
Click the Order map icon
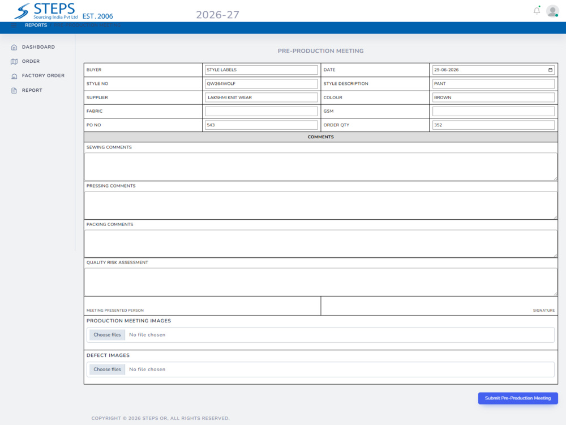click(14, 61)
